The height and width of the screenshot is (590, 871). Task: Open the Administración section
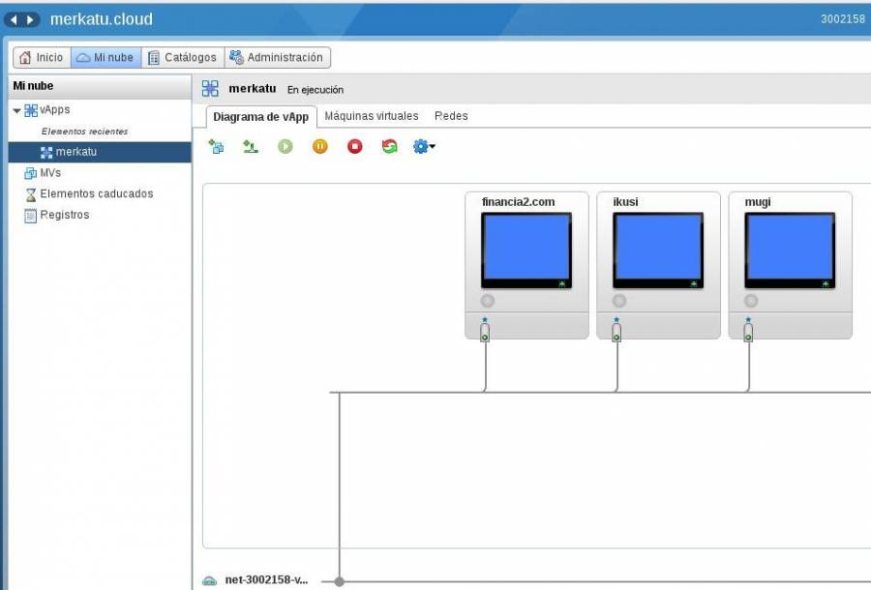click(x=278, y=58)
